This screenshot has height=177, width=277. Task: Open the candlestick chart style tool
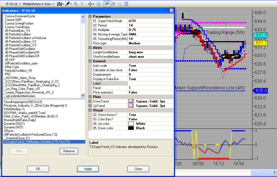pyautogui.click(x=59, y=4)
